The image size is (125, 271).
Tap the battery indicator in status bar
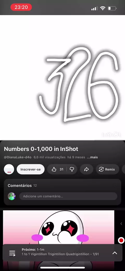(112, 8)
